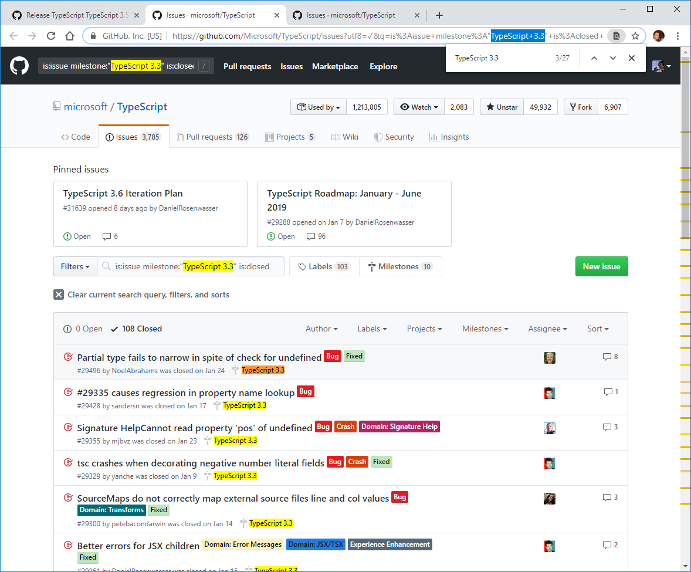The height and width of the screenshot is (572, 691).
Task: Click the tag icon on the Labels button
Action: pos(304,266)
